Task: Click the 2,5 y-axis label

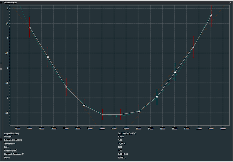Action: (x=7, y=113)
